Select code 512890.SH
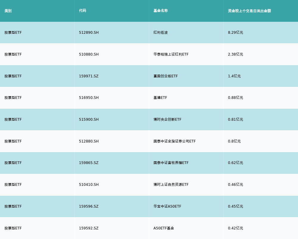Image resolution: width=298 pixels, height=239 pixels. [x=89, y=33]
